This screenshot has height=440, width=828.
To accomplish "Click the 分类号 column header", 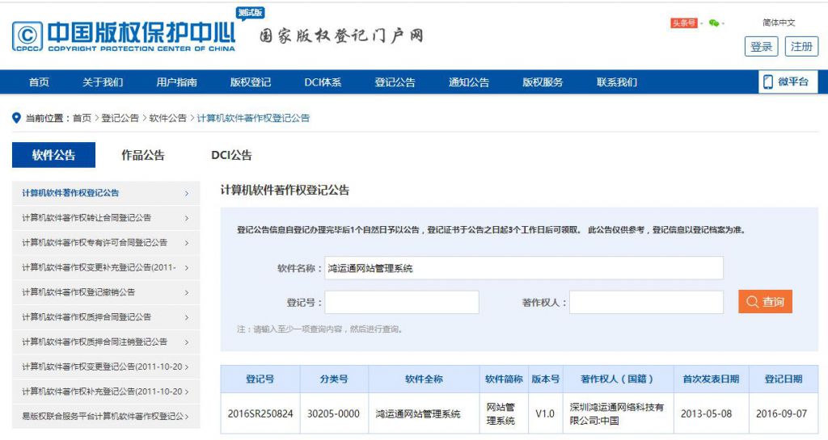I will click(334, 379).
